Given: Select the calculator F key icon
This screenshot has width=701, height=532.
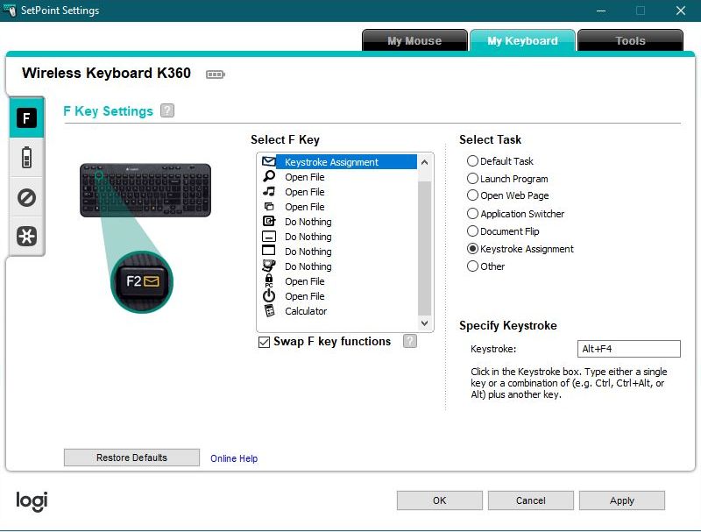Looking at the screenshot, I should 269,311.
